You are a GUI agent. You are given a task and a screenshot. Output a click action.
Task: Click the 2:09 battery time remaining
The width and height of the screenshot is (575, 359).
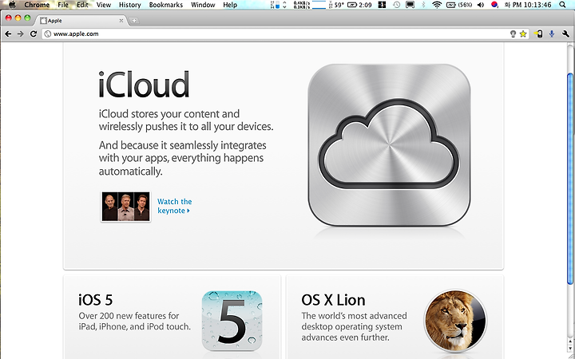tap(359, 5)
